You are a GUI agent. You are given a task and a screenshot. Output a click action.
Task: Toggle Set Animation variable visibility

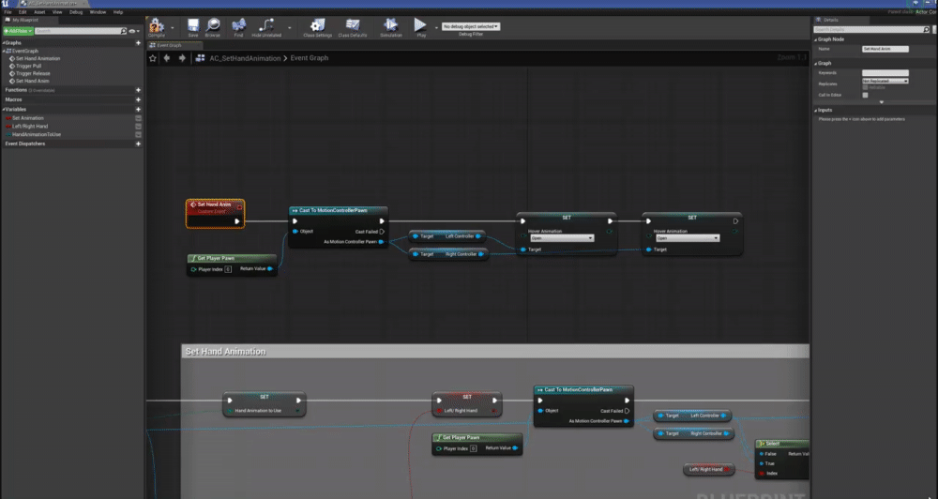(x=138, y=118)
